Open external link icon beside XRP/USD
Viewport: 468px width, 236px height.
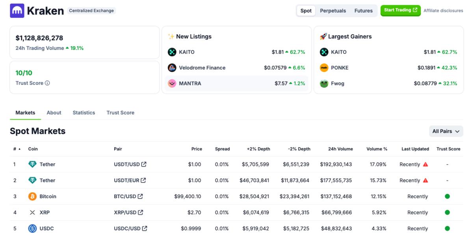click(141, 212)
